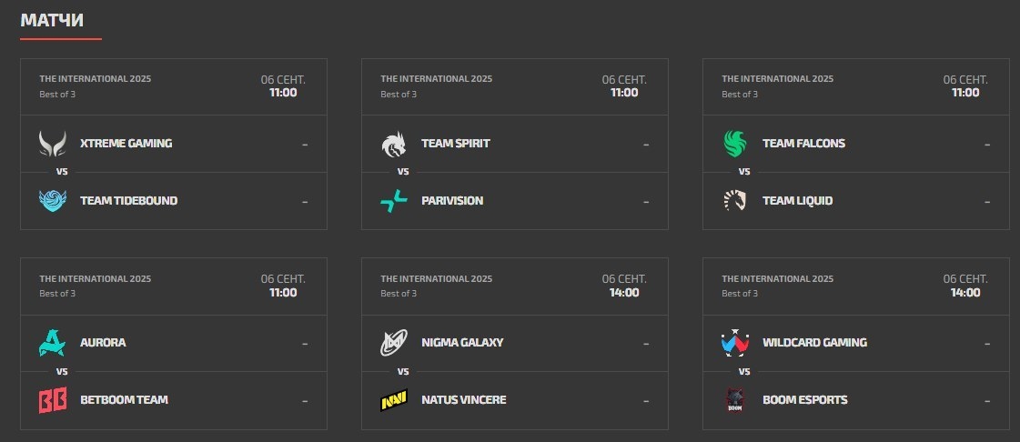The image size is (1020, 442).
Task: Open the Aurora vs BetBoom match tournament header
Action: point(95,278)
